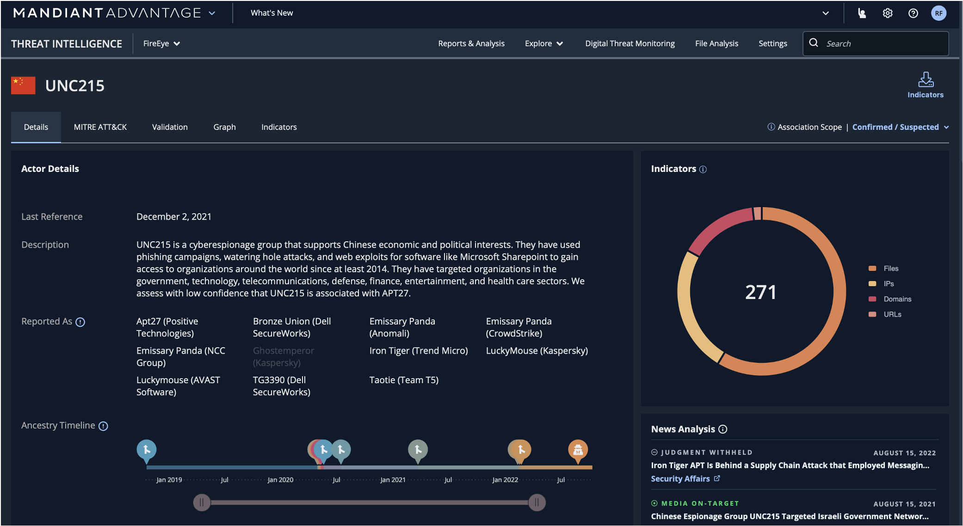The width and height of the screenshot is (963, 526).
Task: Open Reports & Analysis menu
Action: 471,43
